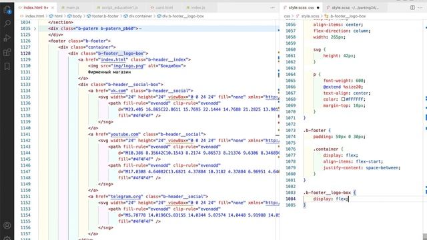Open the Accounts menu icon
The height and width of the screenshot is (240, 427).
click(x=7, y=225)
